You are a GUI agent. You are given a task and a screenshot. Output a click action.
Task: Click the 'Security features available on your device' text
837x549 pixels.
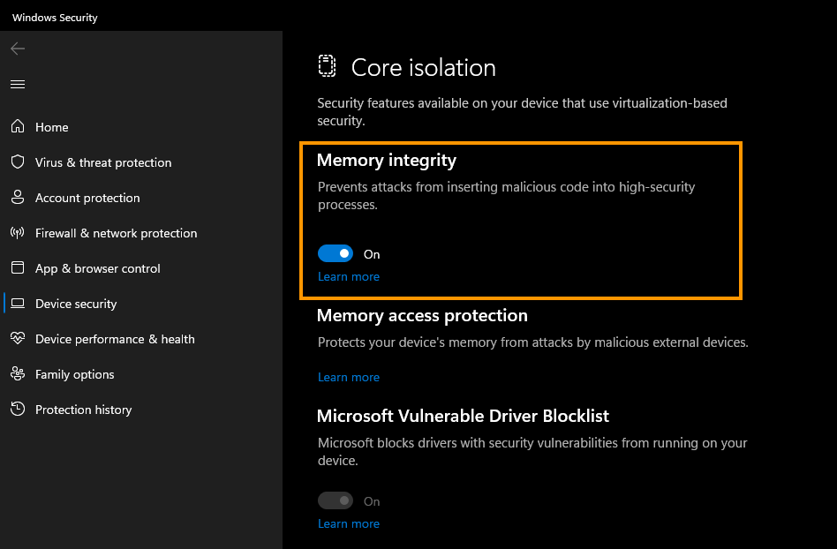[x=522, y=111]
